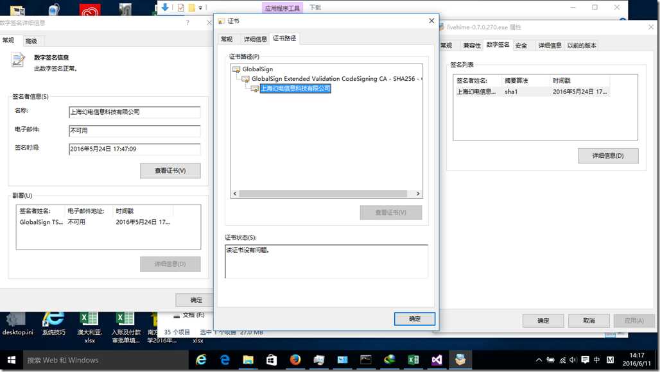The height and width of the screenshot is (372, 660).
Task: Click 应用程序工具 ribbon tab in Explorer
Action: 282,8
